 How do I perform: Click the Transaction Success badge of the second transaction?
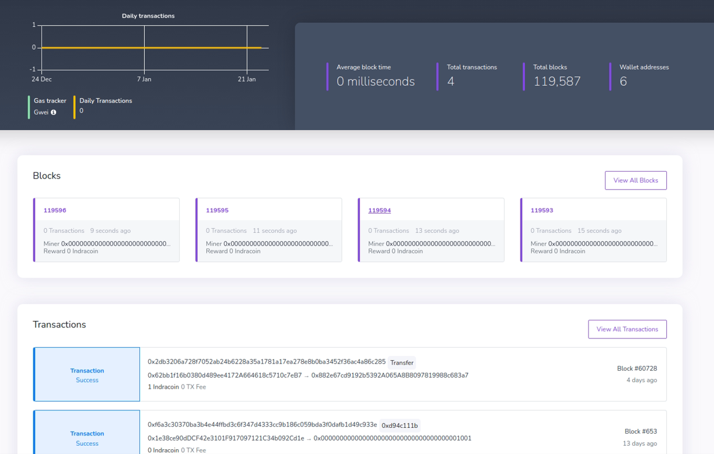[86, 438]
